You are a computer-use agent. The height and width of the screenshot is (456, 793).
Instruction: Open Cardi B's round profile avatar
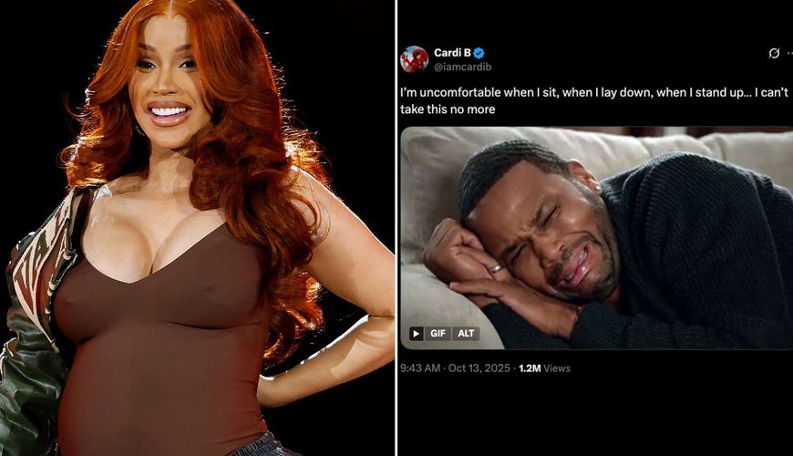point(414,59)
